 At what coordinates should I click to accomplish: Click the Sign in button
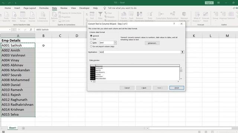tap(209, 3)
